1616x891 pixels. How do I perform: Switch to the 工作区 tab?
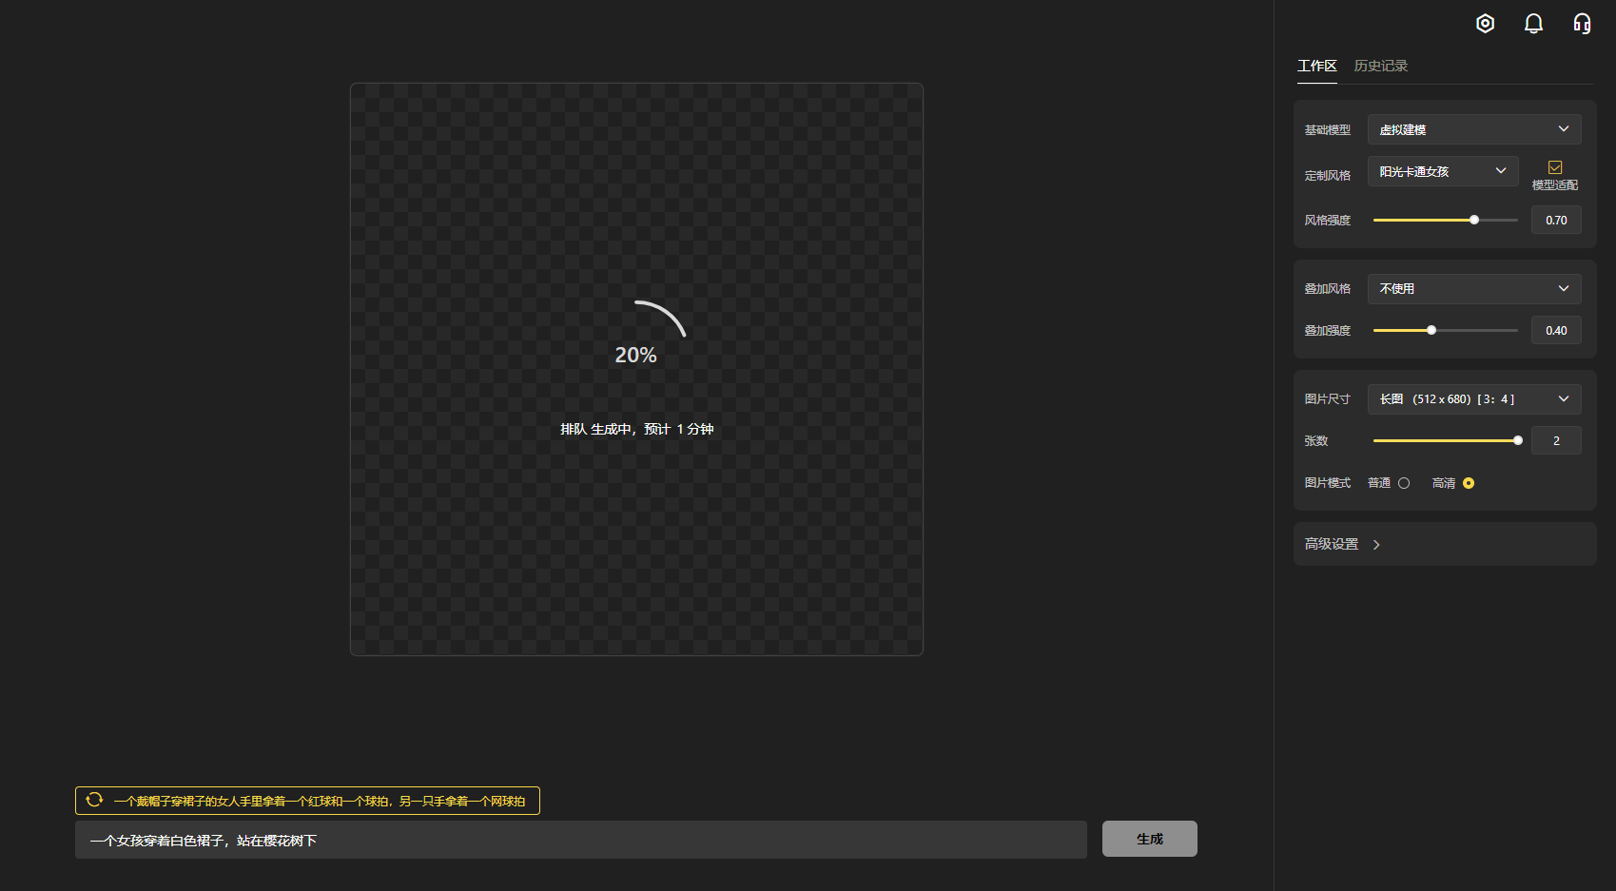(1316, 66)
